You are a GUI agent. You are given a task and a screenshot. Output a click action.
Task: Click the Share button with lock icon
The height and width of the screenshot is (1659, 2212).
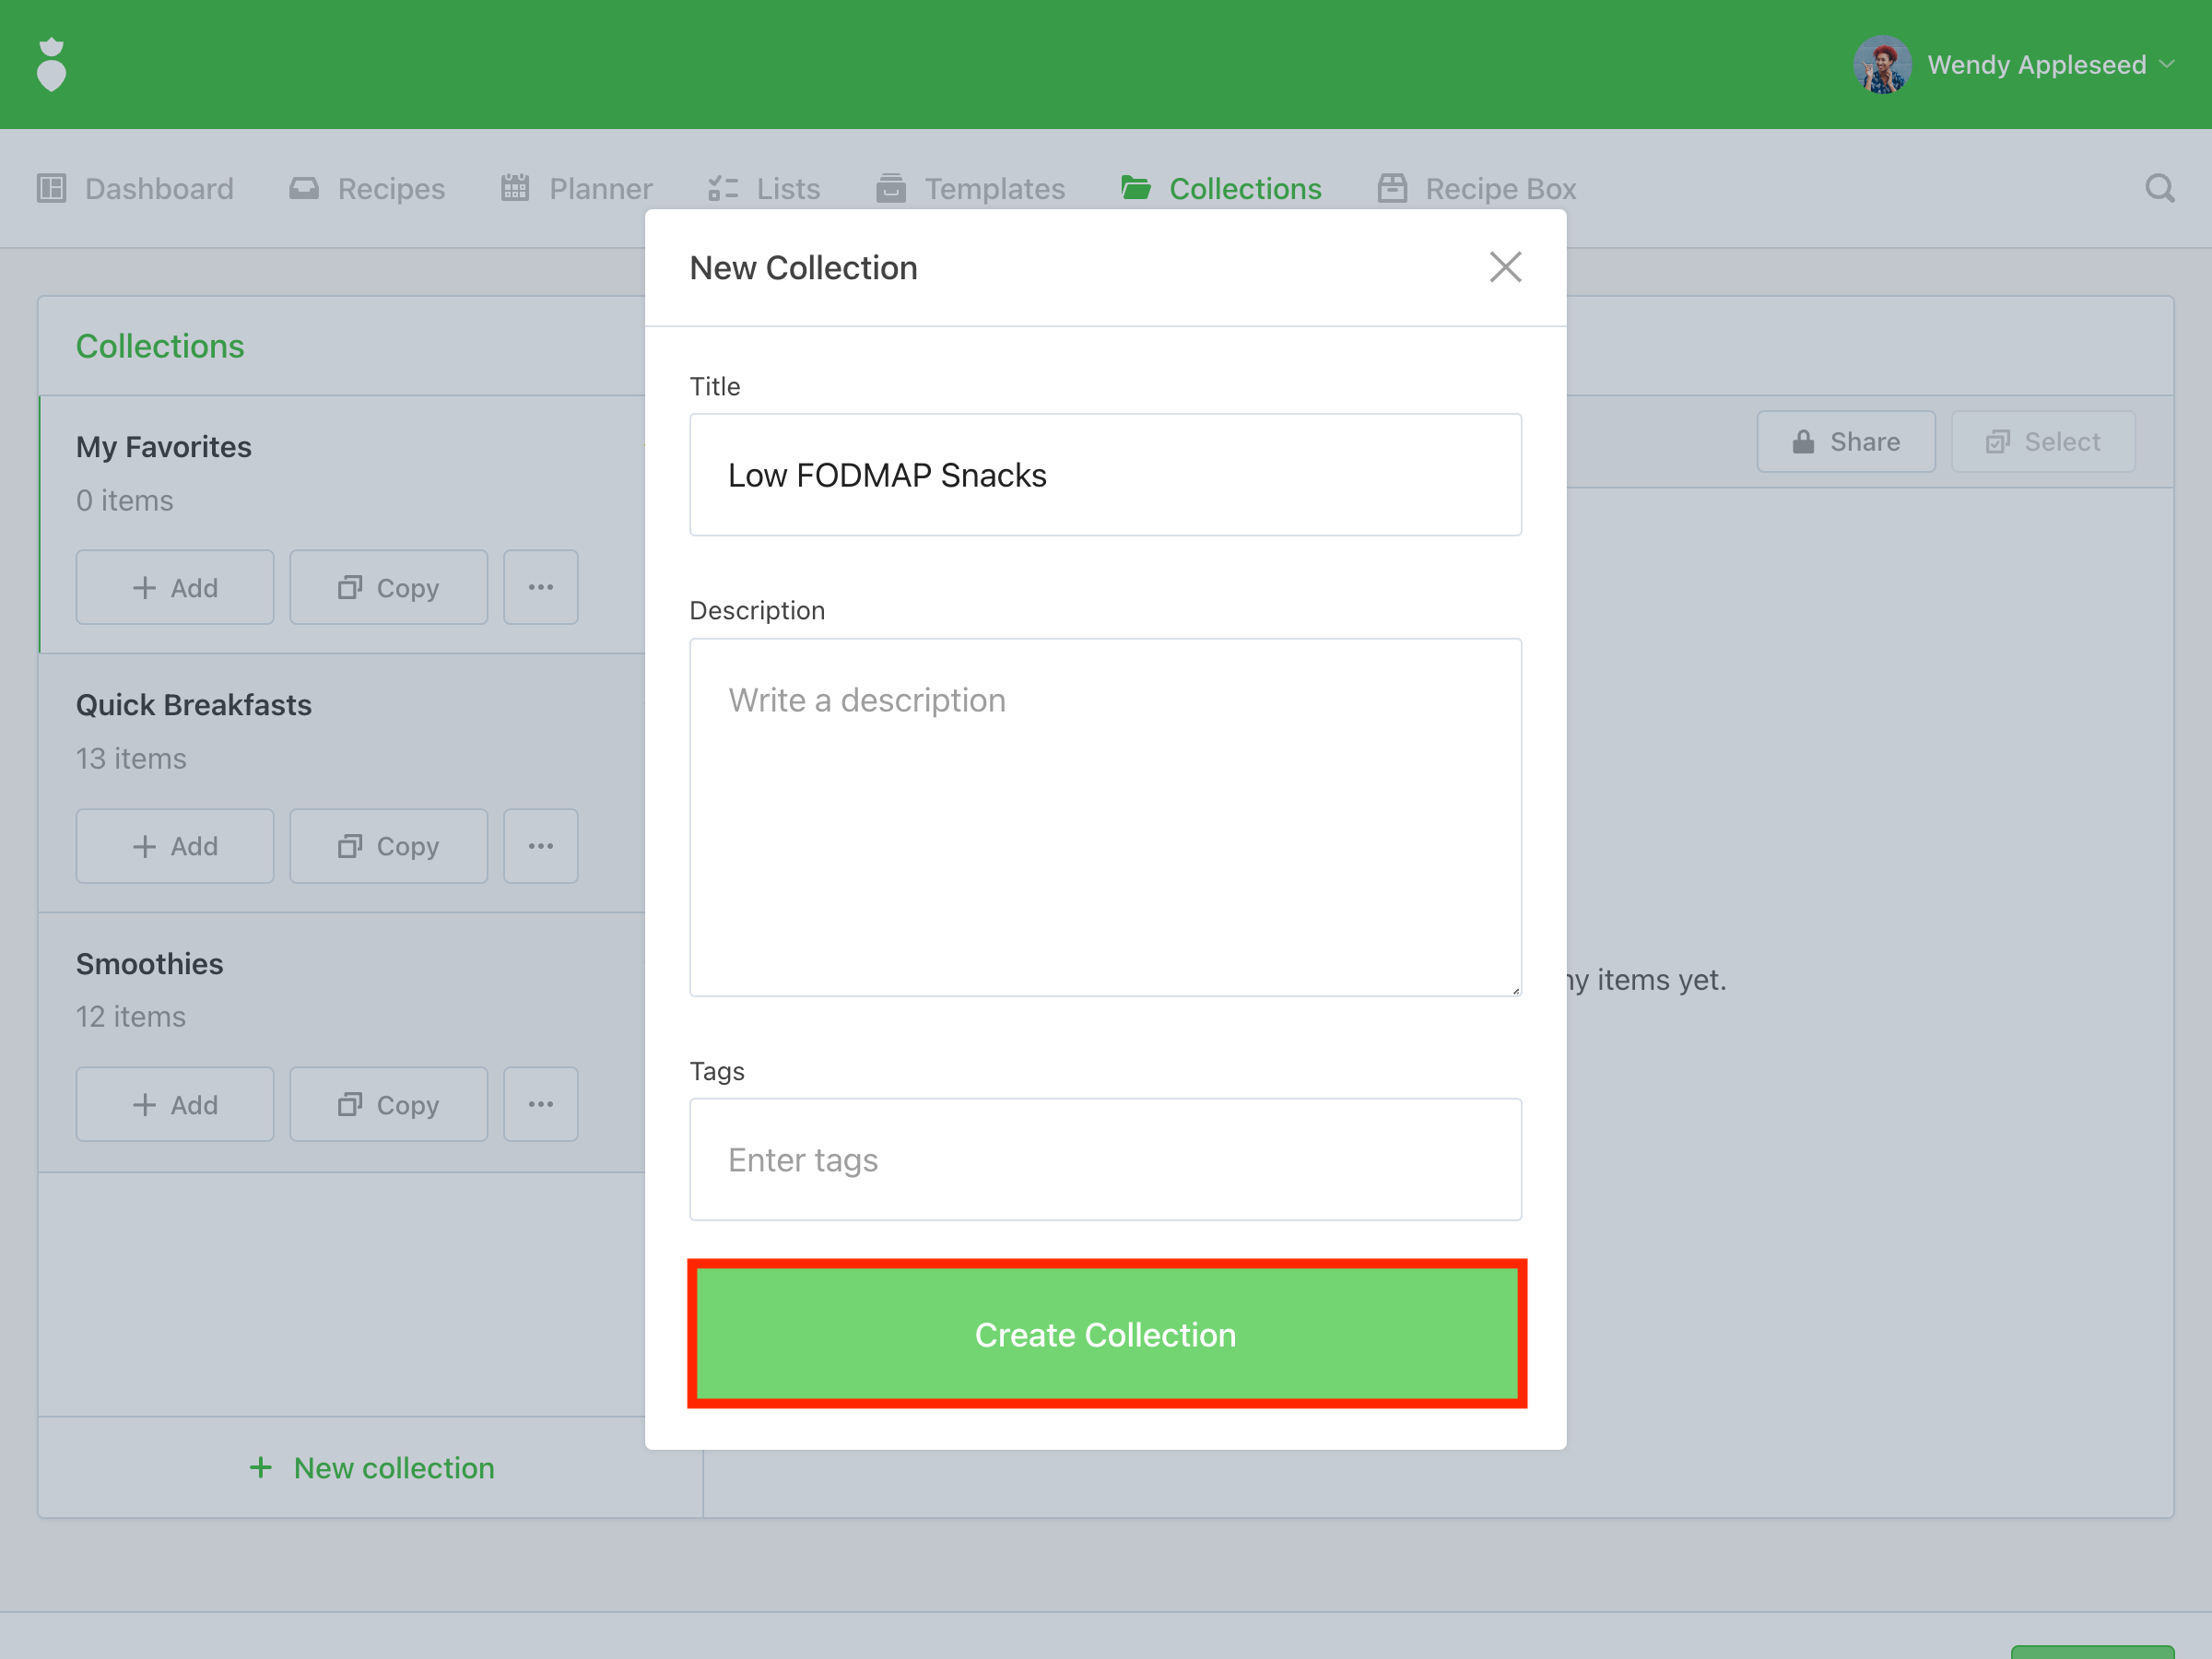(1845, 441)
